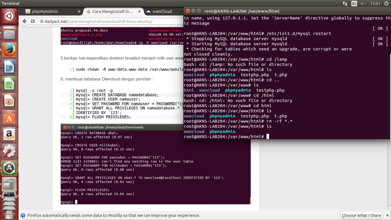The width and height of the screenshot is (391, 220).
Task: Launch Firefox from the launcher
Action: click(9, 50)
